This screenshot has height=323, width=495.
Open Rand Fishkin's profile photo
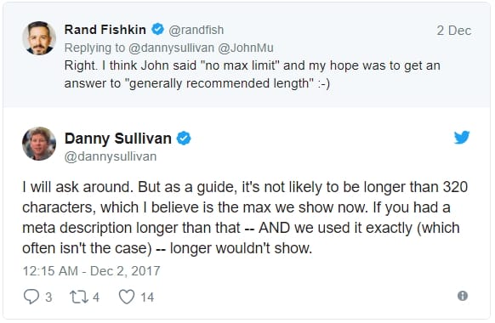tap(39, 38)
